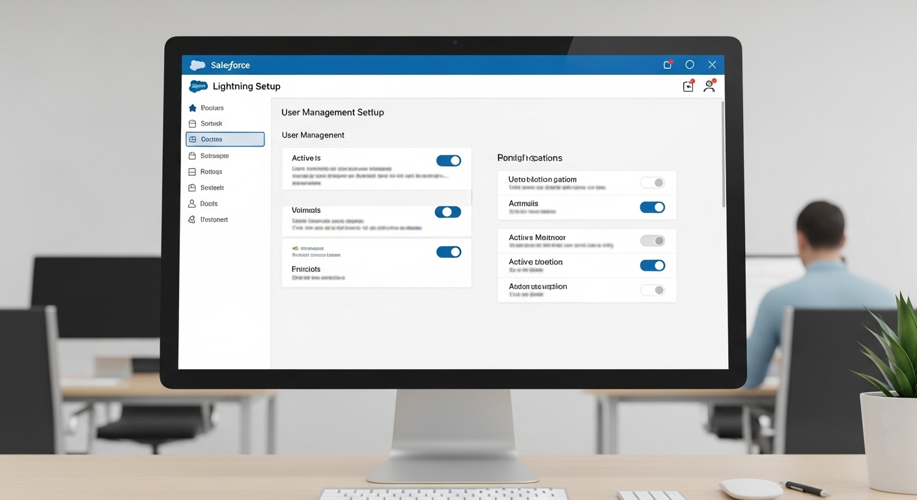
Task: Turn off the Active bloetion switch
Action: (x=653, y=265)
